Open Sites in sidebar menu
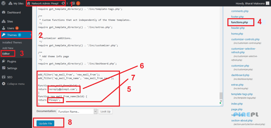 [10, 22]
